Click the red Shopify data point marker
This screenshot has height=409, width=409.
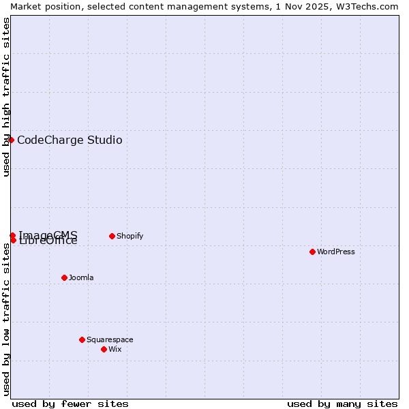click(112, 236)
